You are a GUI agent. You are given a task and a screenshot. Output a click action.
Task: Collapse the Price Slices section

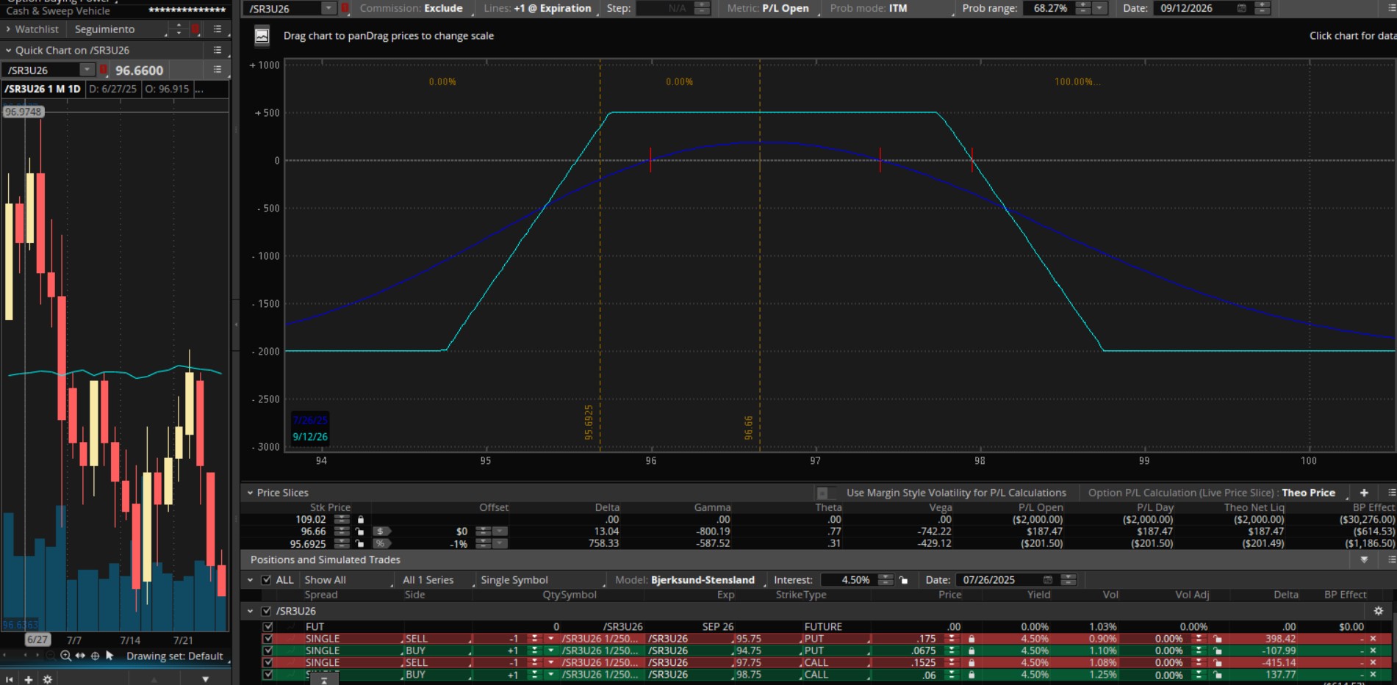pos(250,493)
